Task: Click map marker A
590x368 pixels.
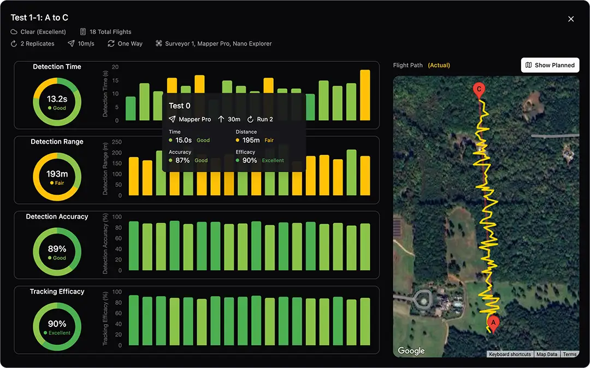Action: 493,324
